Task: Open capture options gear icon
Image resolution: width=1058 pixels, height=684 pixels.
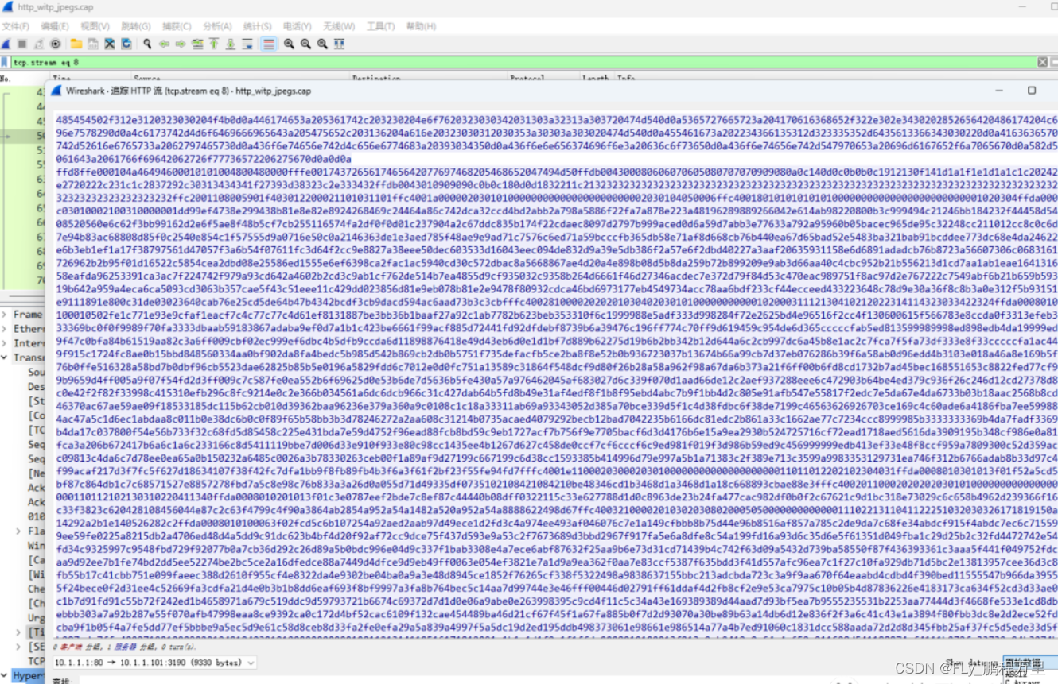Action: pyautogui.click(x=55, y=44)
